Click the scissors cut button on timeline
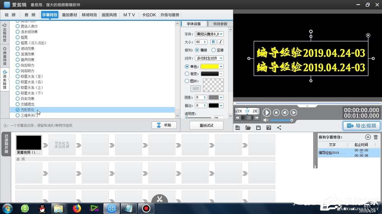Screen dimensions: 382x214 pyautogui.click(x=160, y=199)
